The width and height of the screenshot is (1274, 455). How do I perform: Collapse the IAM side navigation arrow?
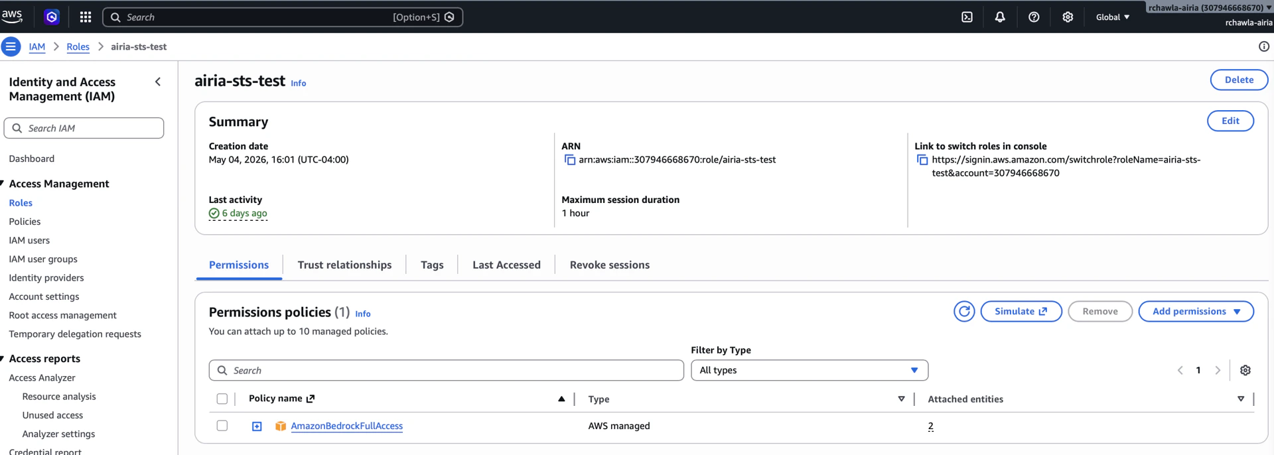click(158, 82)
